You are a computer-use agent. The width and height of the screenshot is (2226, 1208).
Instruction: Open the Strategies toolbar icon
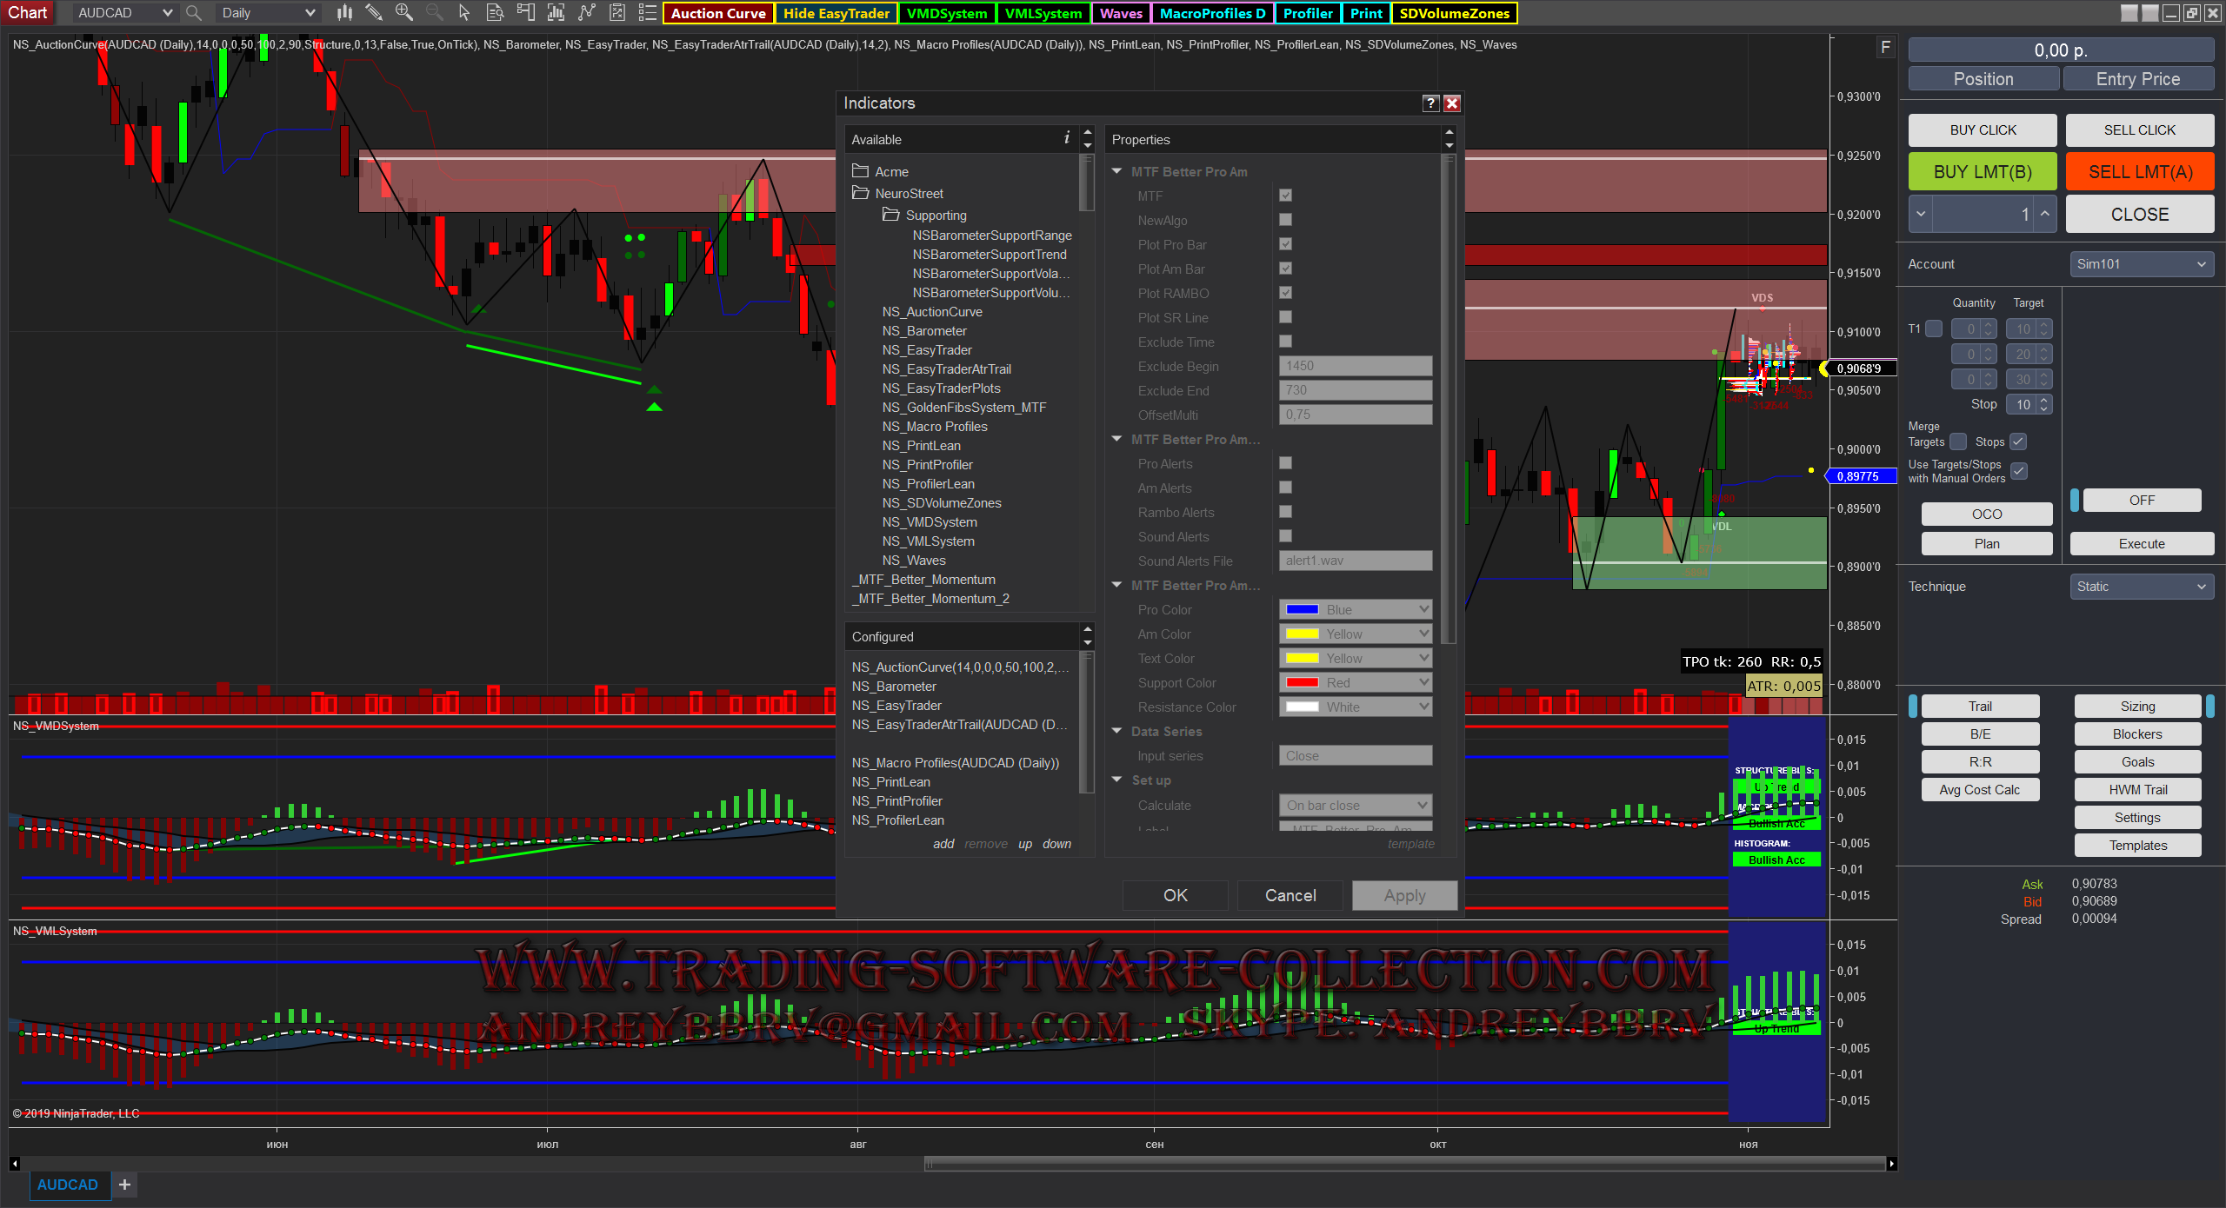tap(617, 12)
